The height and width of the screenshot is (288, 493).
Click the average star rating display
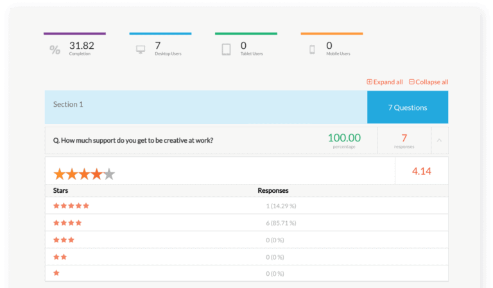84,174
